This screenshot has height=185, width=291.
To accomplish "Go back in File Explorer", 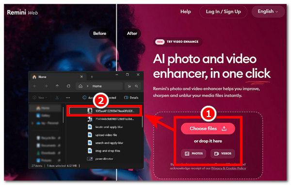I will [35, 86].
